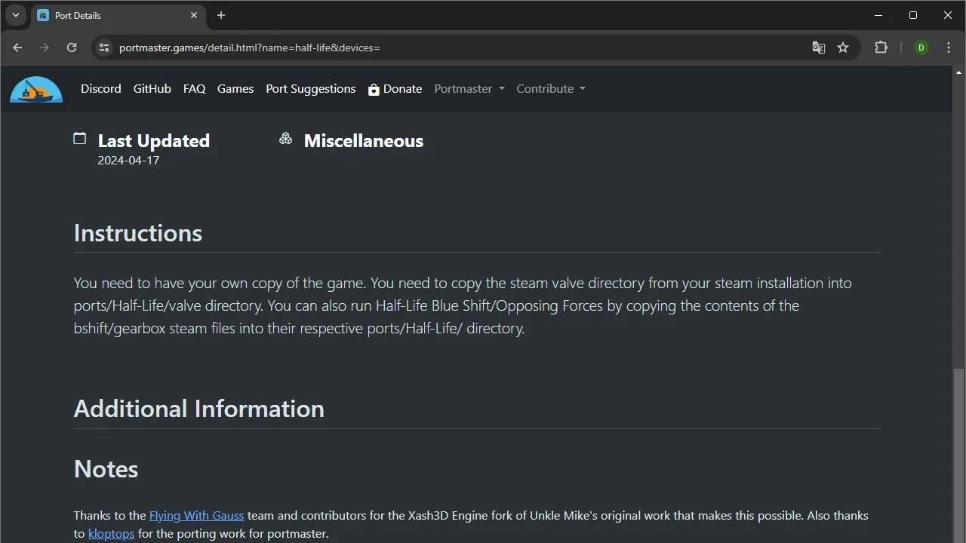Open the GitHub nav link
The image size is (966, 543).
tap(152, 89)
